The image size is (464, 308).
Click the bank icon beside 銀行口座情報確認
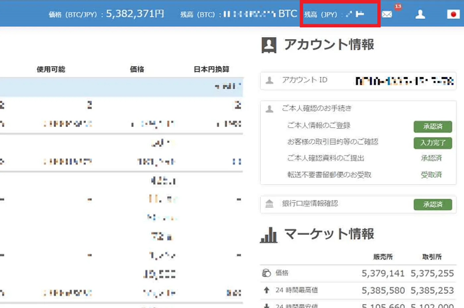[269, 204]
